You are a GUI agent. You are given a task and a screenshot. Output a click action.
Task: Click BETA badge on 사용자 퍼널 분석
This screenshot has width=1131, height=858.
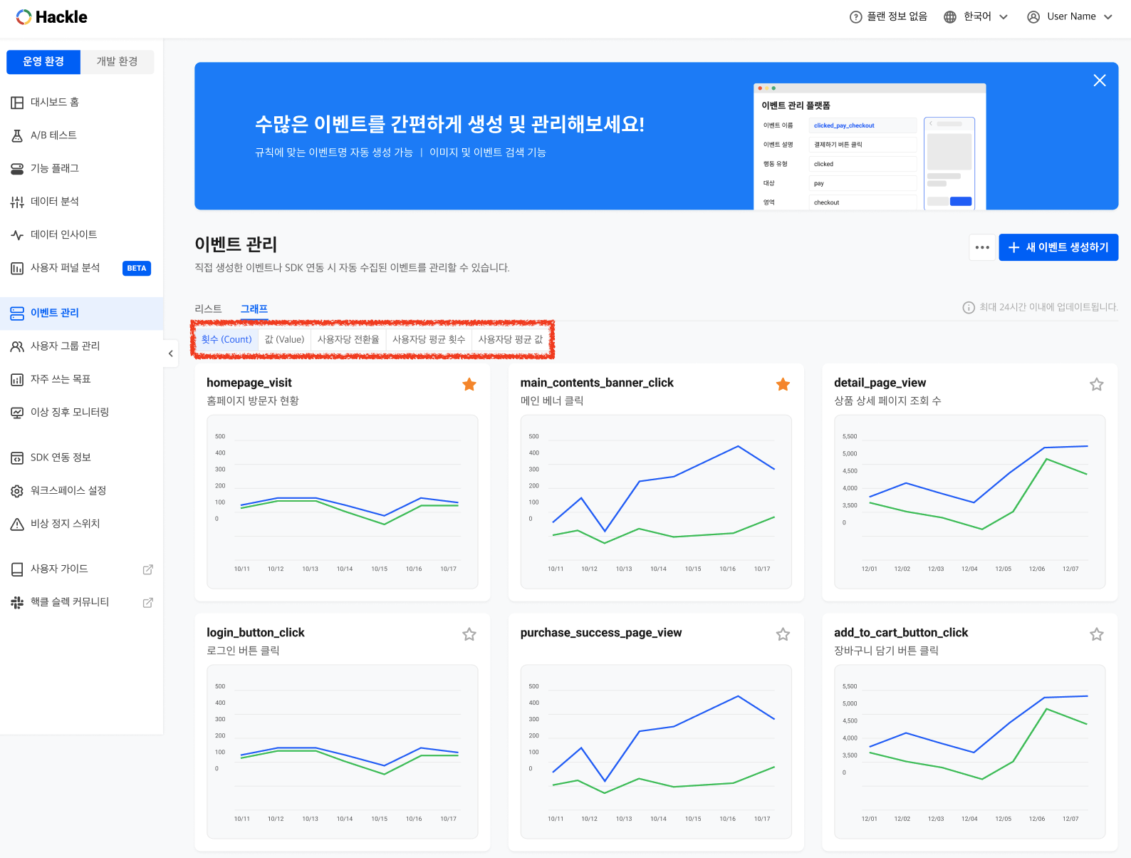[137, 269]
